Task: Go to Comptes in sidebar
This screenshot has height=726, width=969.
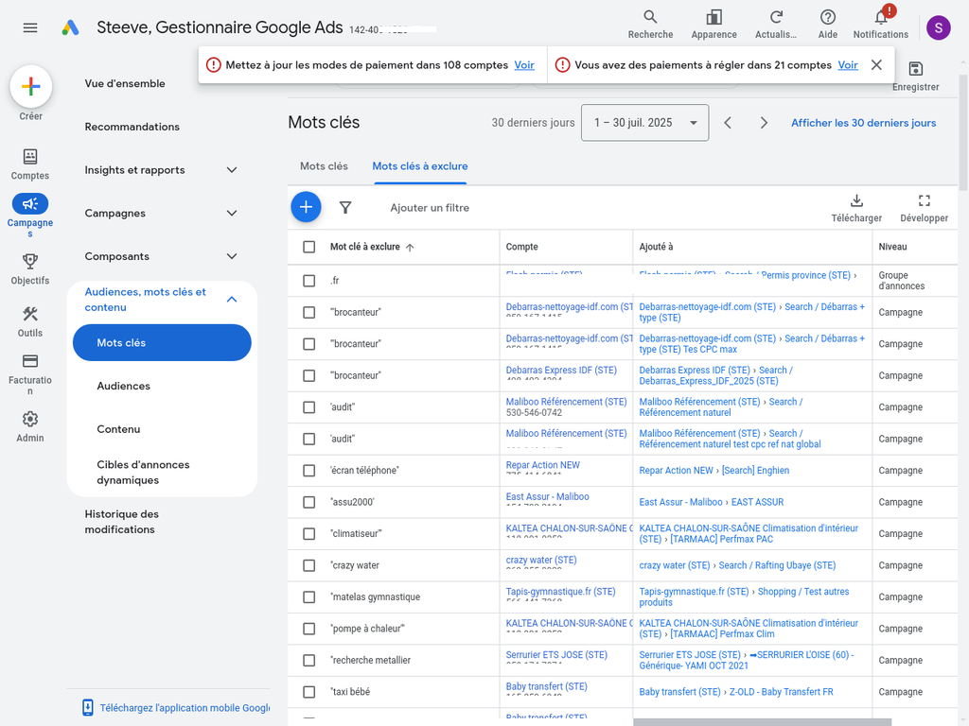Action: click(x=29, y=164)
